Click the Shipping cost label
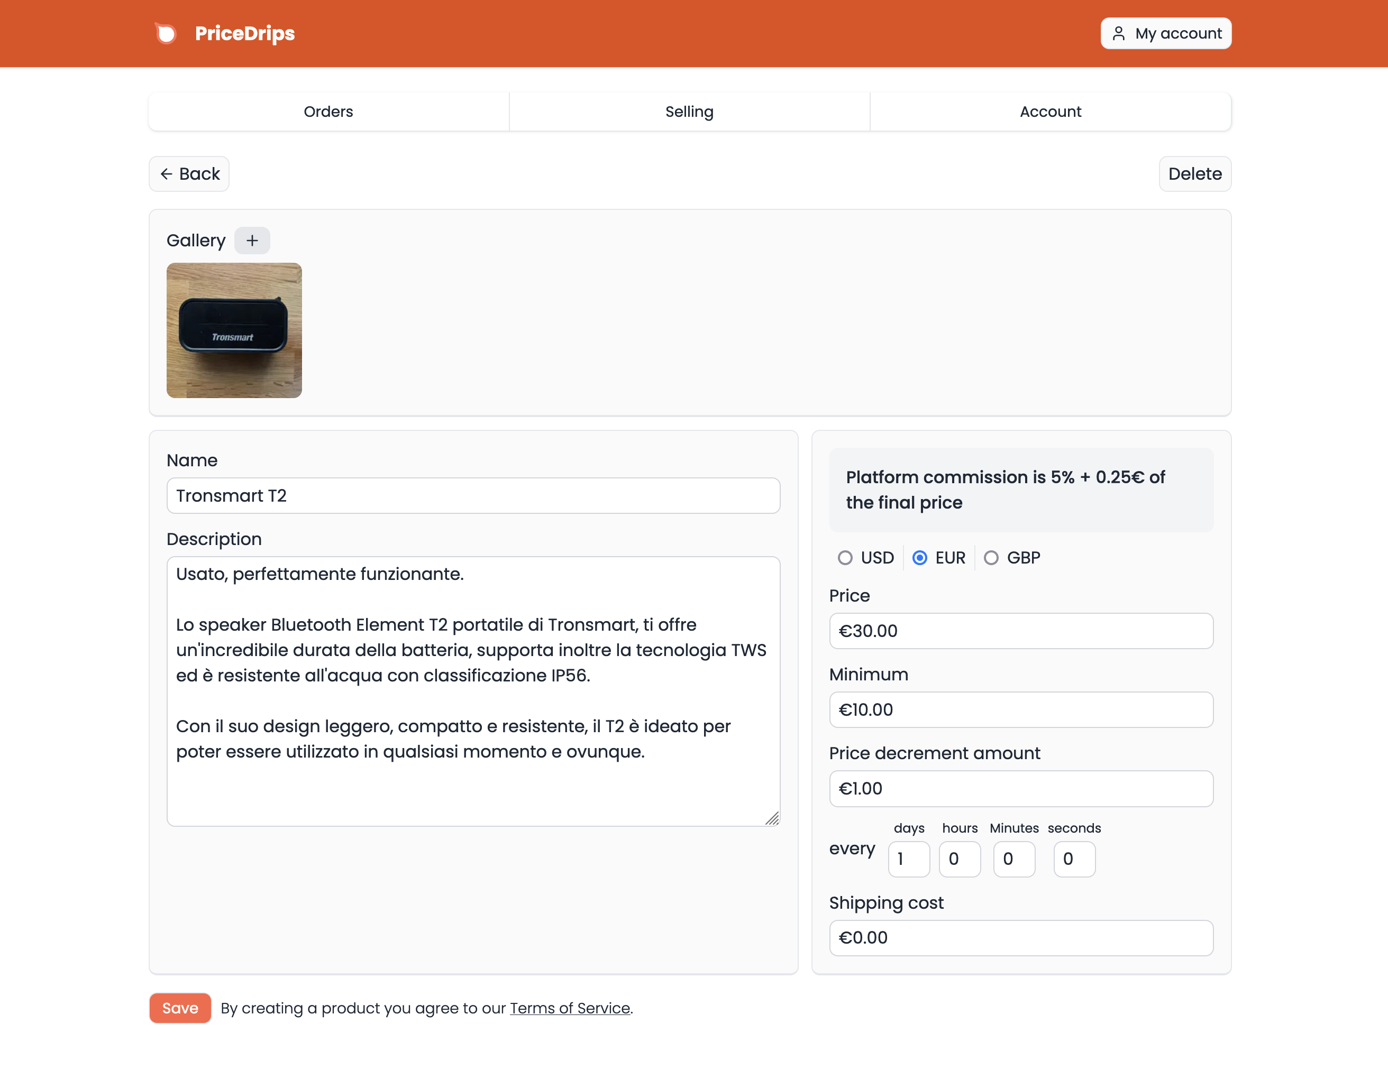1388x1070 pixels. pos(886,903)
